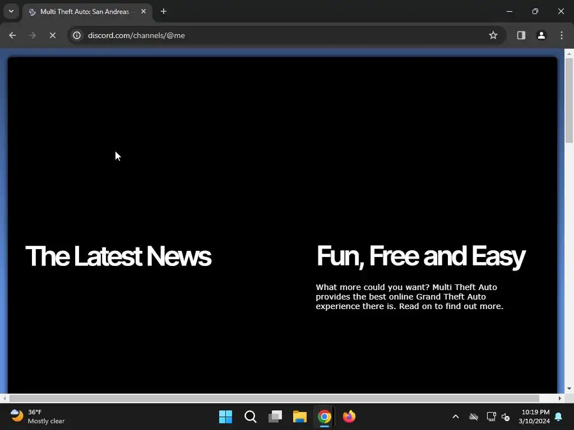Open network settings tray icon
This screenshot has height=430, width=574.
(491, 417)
